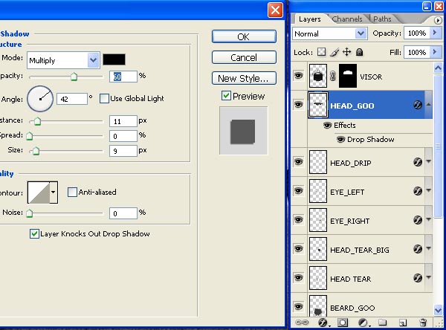
Task: Click layer style icon on HEAD_TEAR_BIG layer
Action: (x=418, y=249)
